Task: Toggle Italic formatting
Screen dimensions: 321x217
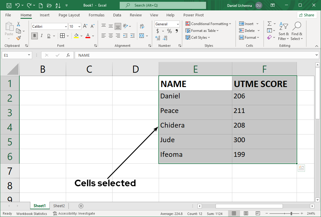Action: (x=41, y=36)
